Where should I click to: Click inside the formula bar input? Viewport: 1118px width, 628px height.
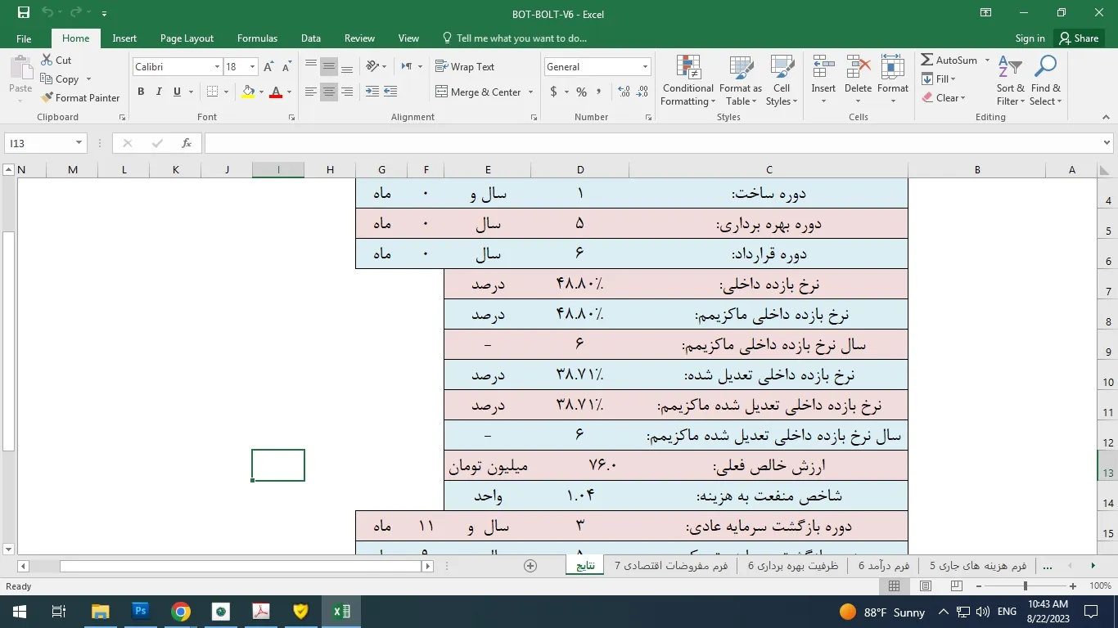click(647, 143)
